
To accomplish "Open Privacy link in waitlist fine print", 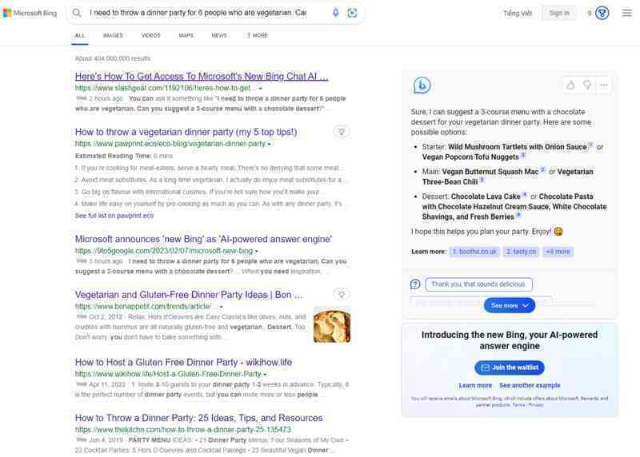I will point(536,405).
